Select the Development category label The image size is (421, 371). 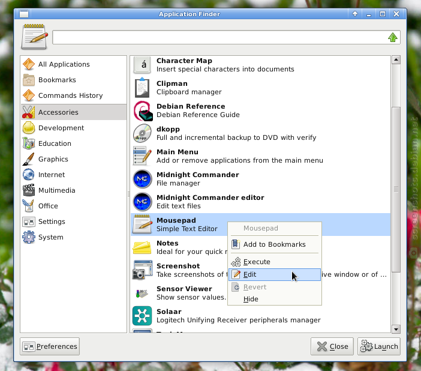(x=61, y=128)
